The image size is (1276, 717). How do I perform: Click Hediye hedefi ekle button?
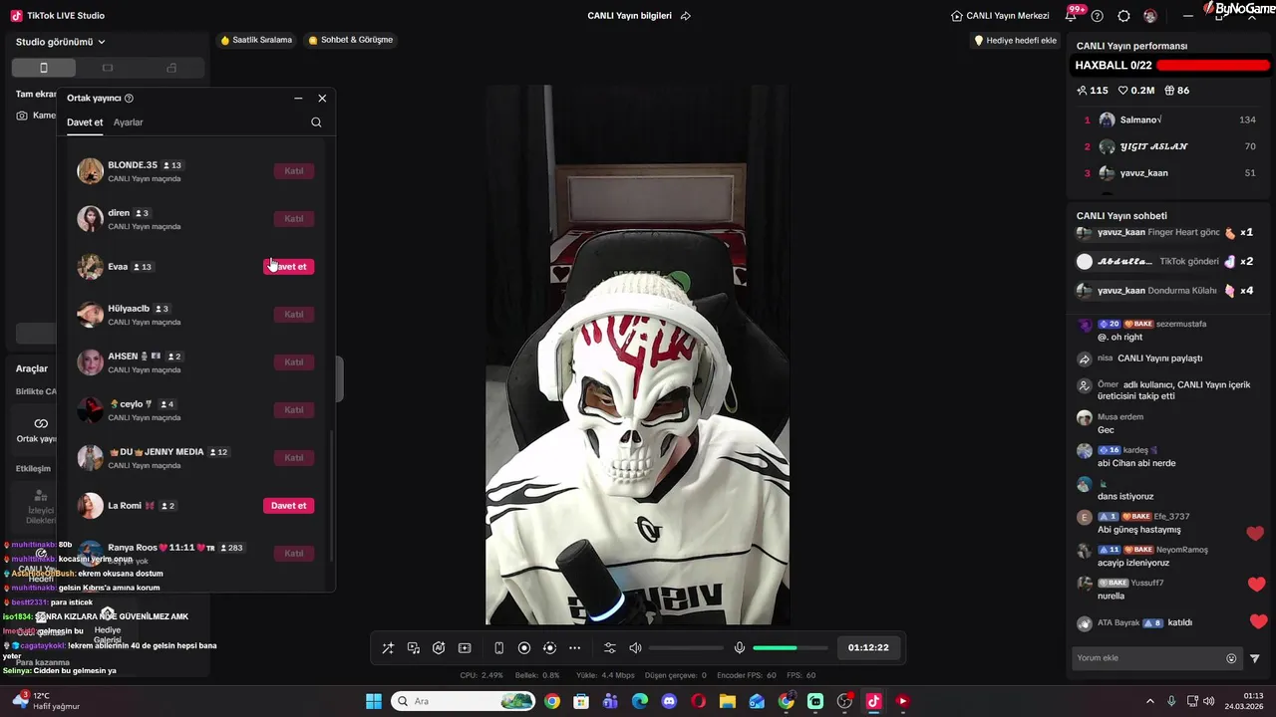point(1015,41)
